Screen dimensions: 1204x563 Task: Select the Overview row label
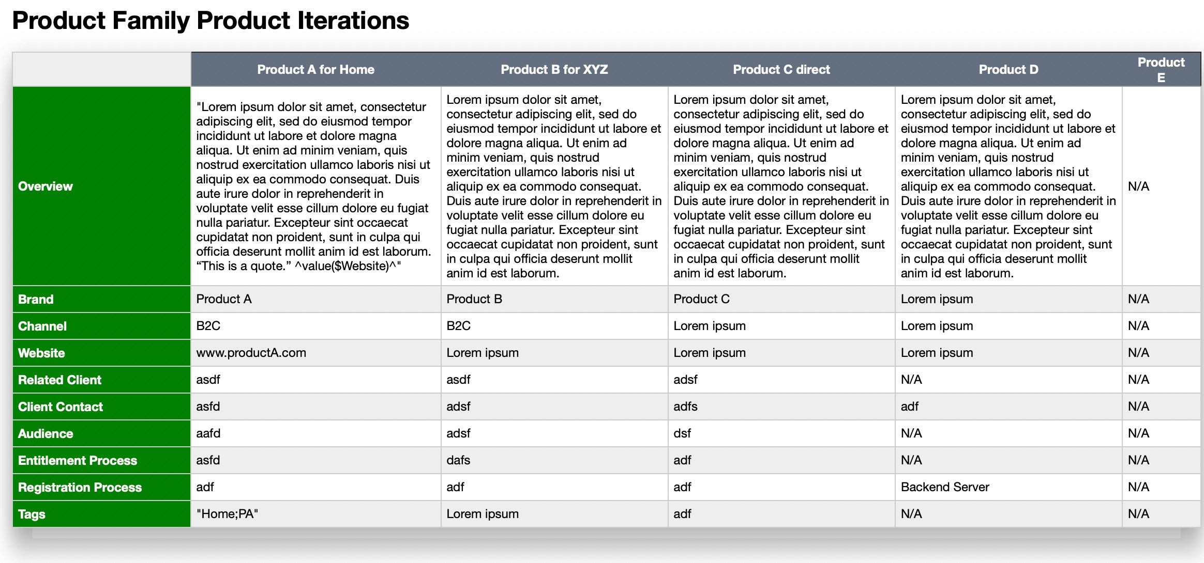[46, 186]
